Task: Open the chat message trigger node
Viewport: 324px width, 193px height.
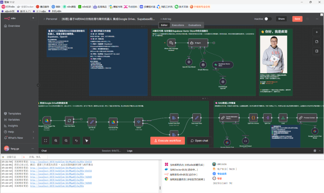Action: click(171, 43)
